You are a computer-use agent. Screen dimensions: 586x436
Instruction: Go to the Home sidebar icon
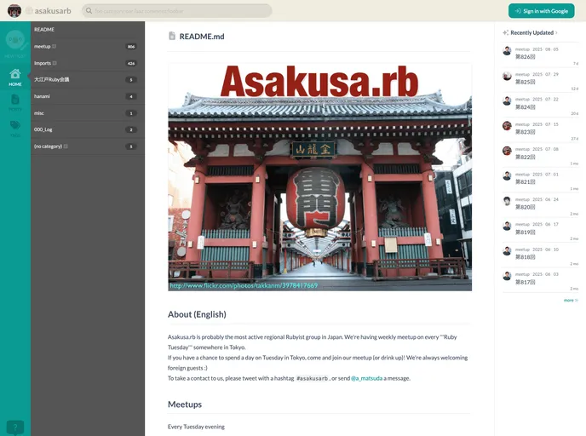(x=15, y=77)
